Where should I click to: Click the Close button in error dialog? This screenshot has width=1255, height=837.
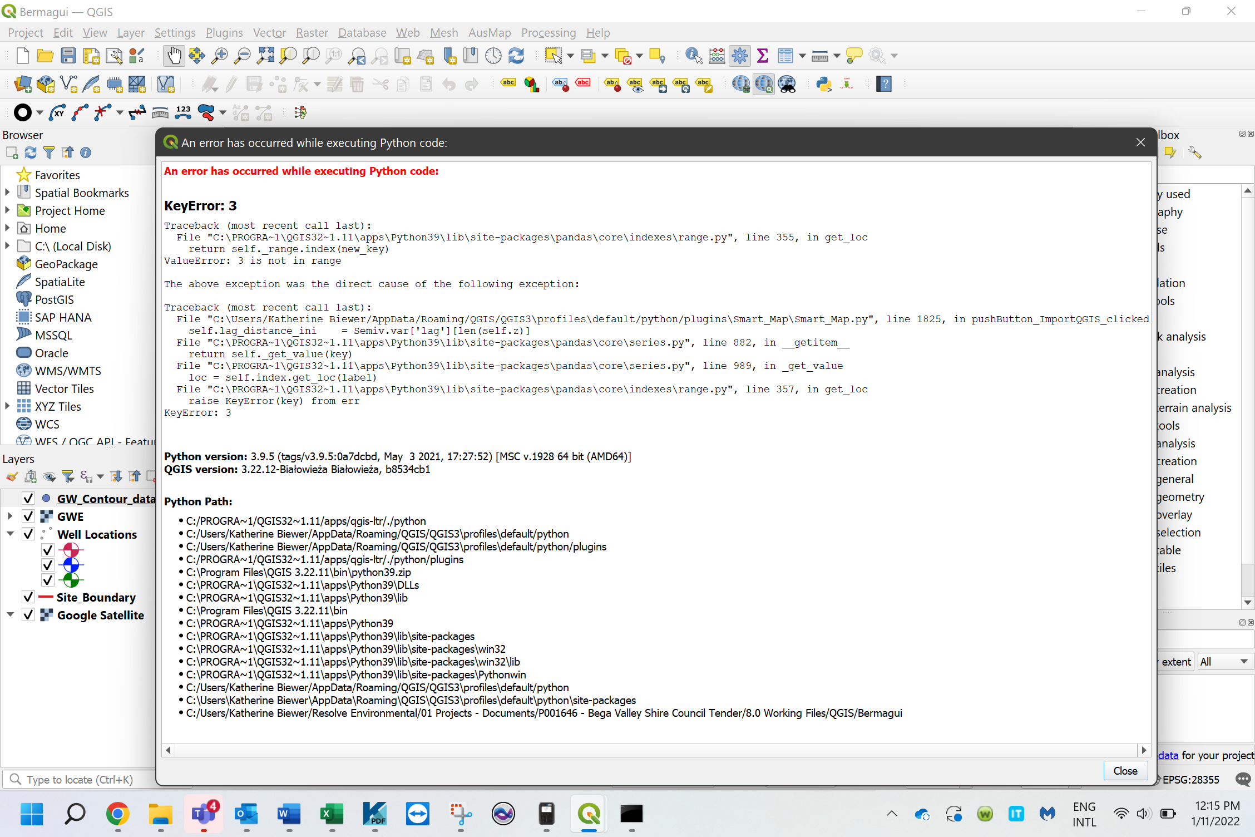[x=1125, y=771]
